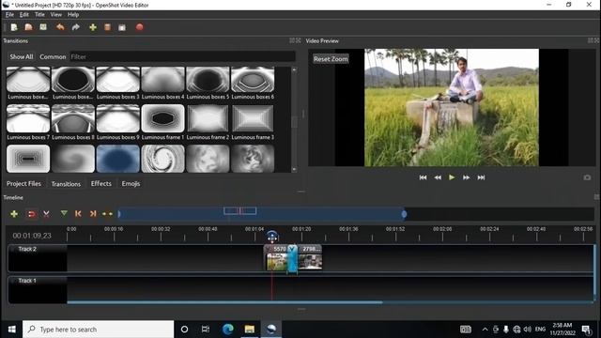Rewind the video preview
This screenshot has width=601, height=338.
point(438,177)
